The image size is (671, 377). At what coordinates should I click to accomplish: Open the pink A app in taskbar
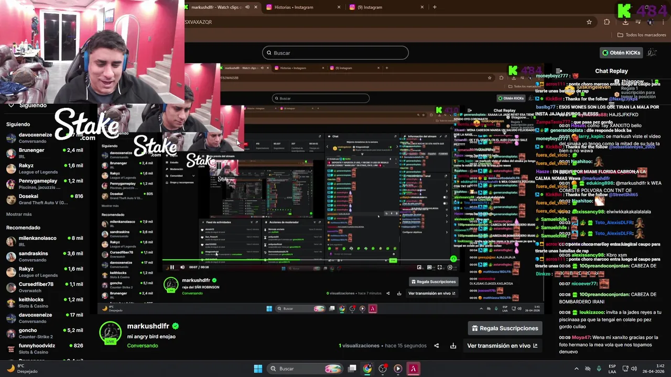413,369
